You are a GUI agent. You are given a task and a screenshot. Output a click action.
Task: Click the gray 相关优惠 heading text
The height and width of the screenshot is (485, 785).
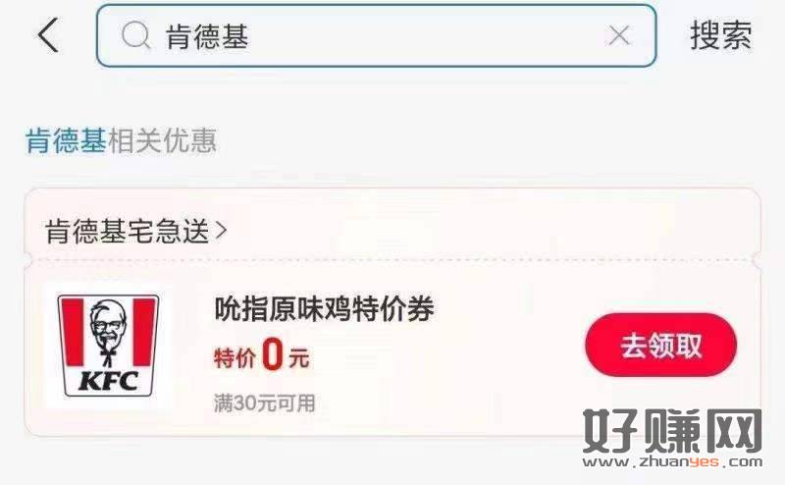click(162, 140)
